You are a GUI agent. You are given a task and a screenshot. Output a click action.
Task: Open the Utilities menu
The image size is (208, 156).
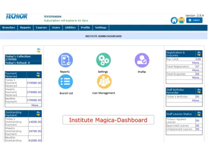click(70, 27)
